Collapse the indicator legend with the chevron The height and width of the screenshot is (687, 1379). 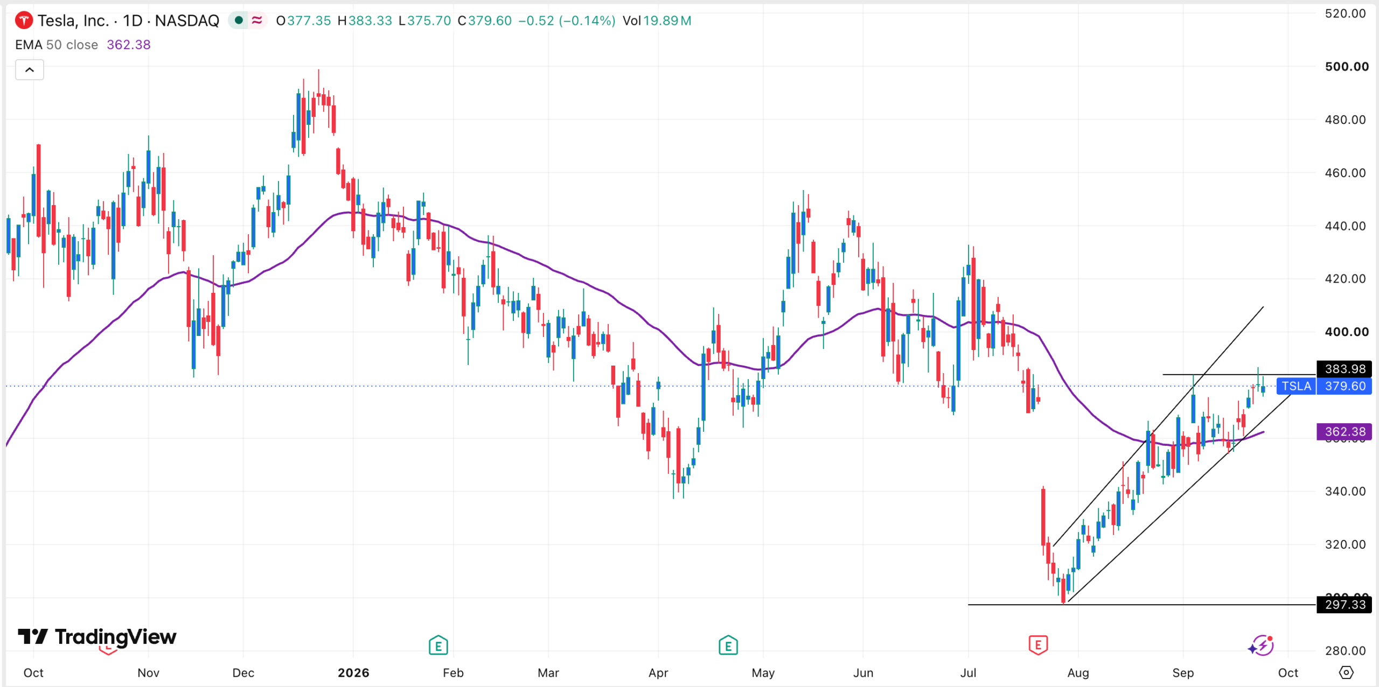(x=30, y=70)
